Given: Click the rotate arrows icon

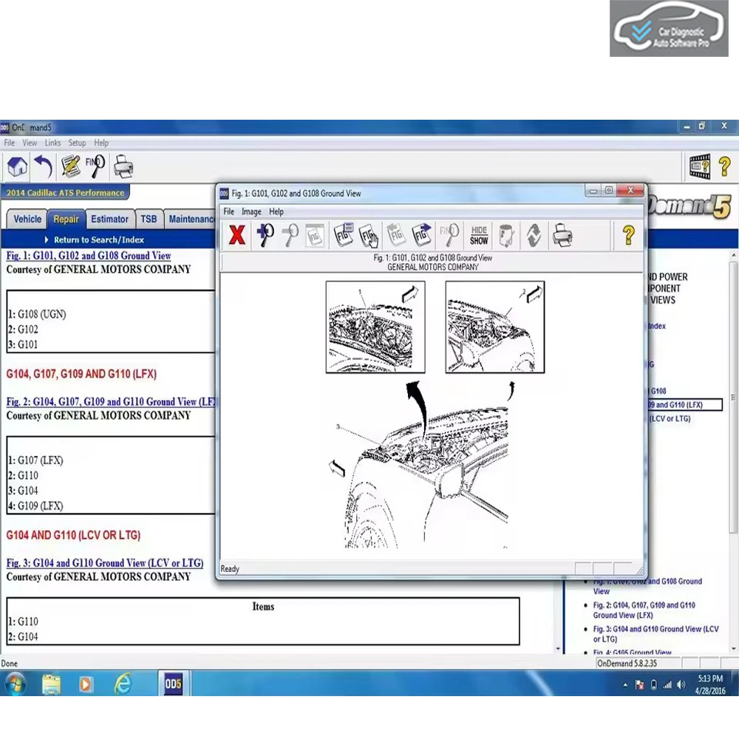Looking at the screenshot, I should coord(534,235).
